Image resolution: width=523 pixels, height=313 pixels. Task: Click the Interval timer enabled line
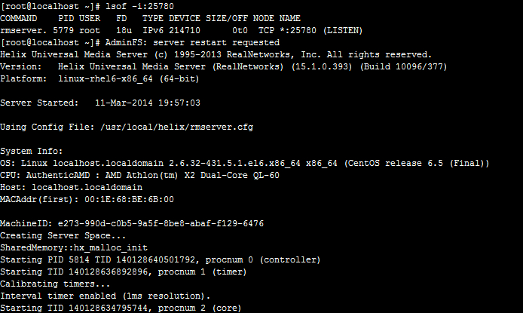pos(105,296)
